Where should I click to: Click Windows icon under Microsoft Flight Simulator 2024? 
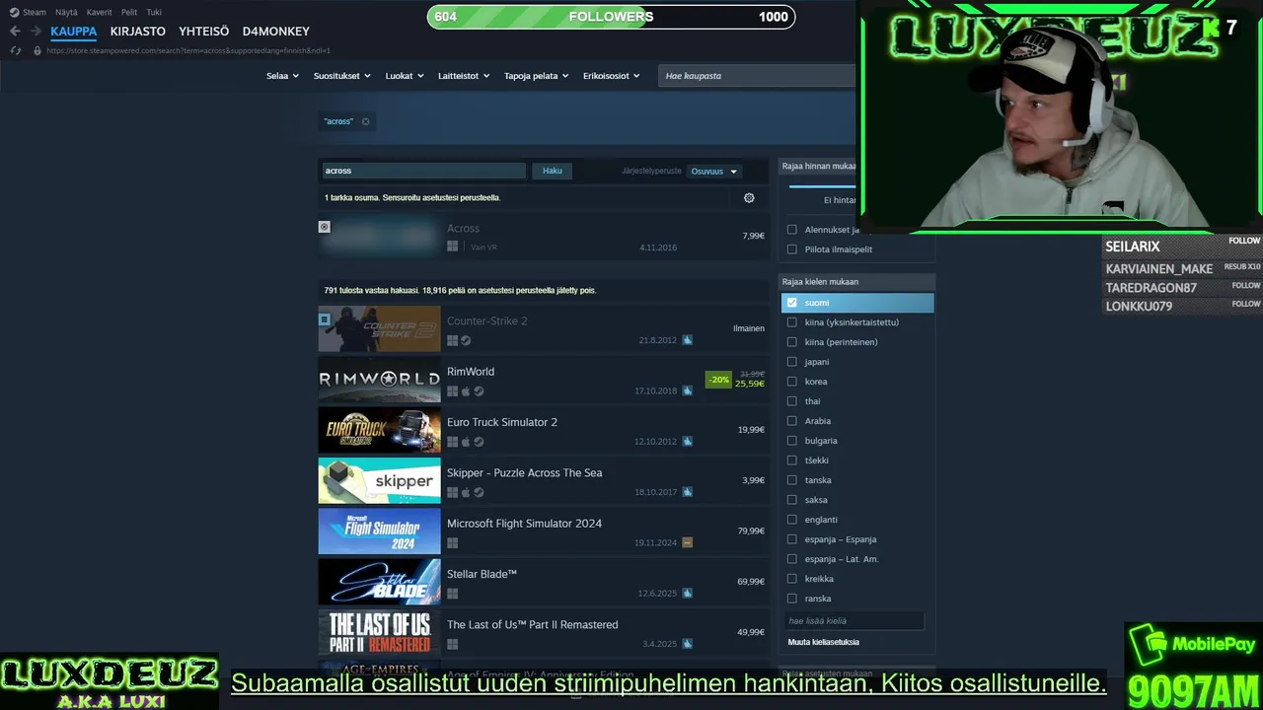453,542
